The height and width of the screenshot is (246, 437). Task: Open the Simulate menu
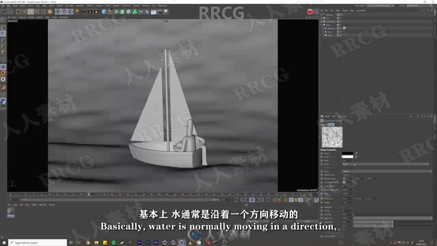point(99,6)
